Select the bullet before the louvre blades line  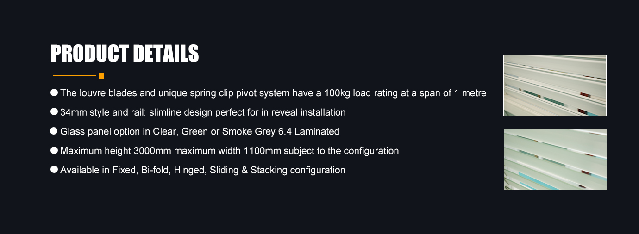click(x=54, y=93)
